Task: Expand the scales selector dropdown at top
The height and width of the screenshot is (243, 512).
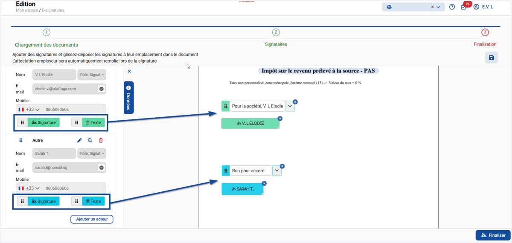Action: [438, 7]
